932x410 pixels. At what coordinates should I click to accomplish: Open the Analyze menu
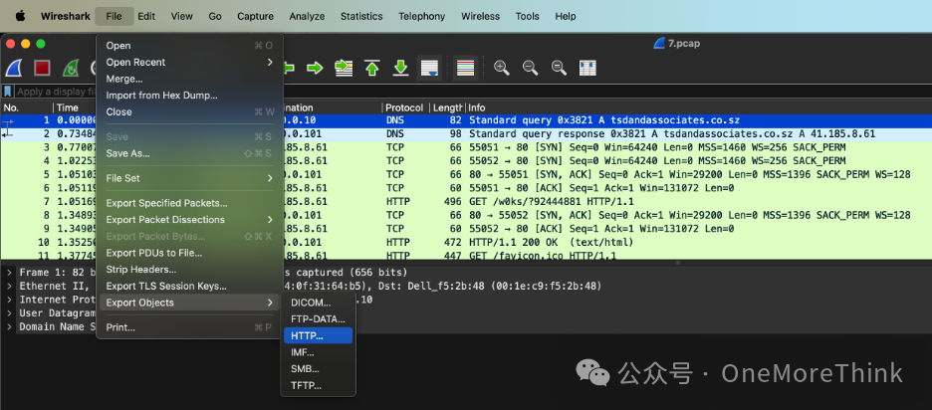[x=308, y=17]
